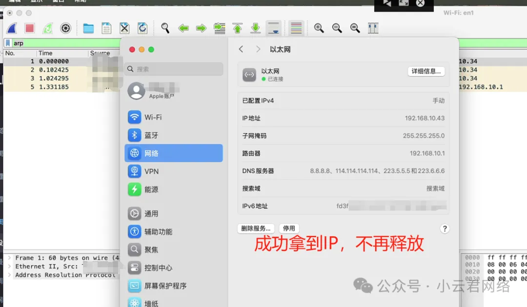Open a capture file with folder icon
Viewport: 527px width, 307px height.
pyautogui.click(x=88, y=28)
